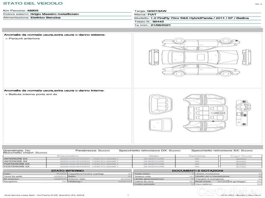
Task: Select the "Cielo:" row label
Action: (x=7, y=174)
